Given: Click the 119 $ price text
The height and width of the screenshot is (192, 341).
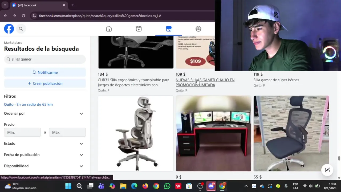Looking at the screenshot, I should 258,74.
